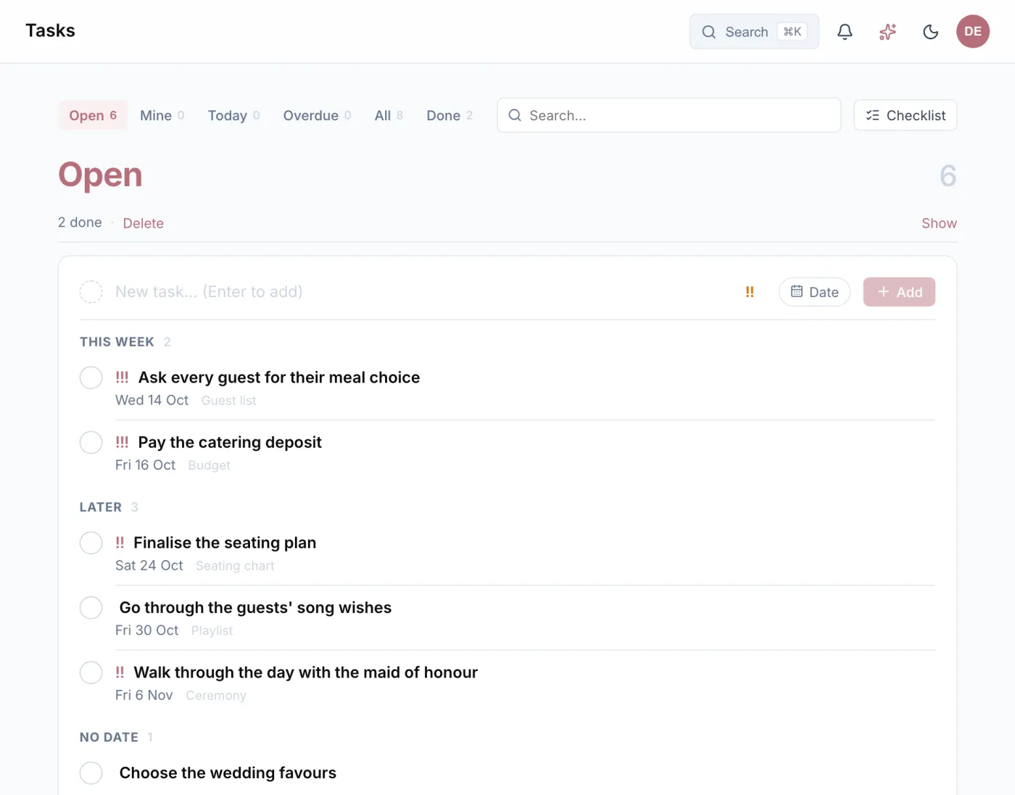Toggle dark mode moon icon
Viewport: 1015px width, 795px height.
[930, 32]
